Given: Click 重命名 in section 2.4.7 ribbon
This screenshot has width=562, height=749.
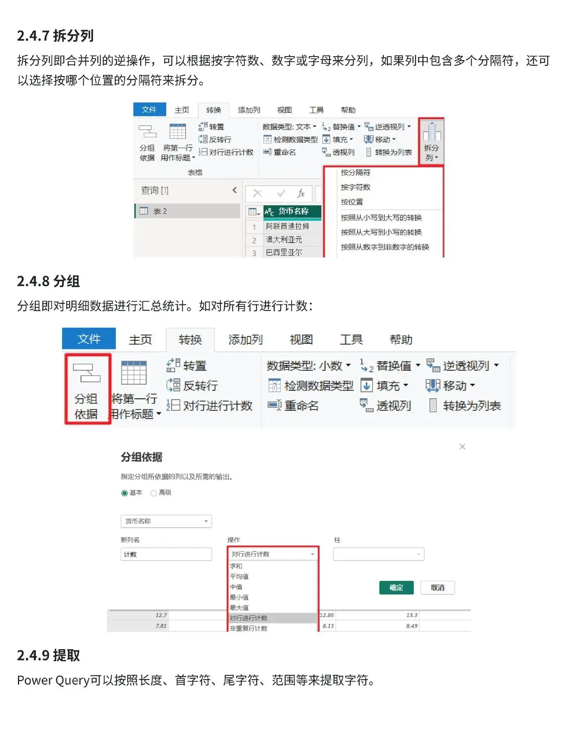Looking at the screenshot, I should (279, 152).
